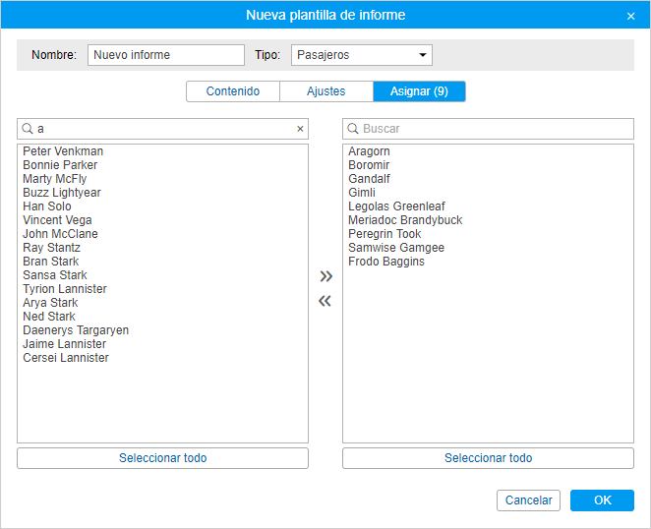This screenshot has height=529, width=651.
Task: Close the Nueva plantilla de informe dialog
Action: point(630,16)
